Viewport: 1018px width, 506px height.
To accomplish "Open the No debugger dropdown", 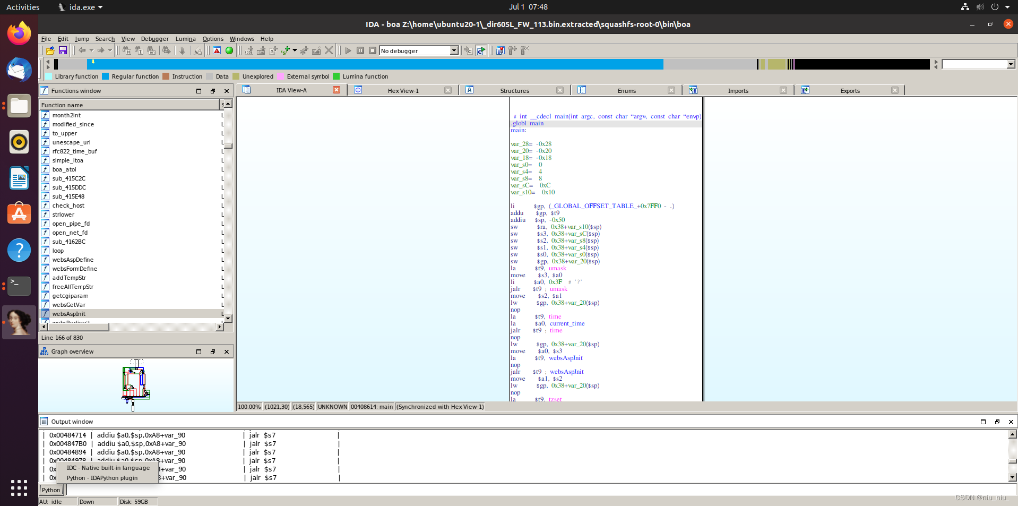I will coord(454,50).
